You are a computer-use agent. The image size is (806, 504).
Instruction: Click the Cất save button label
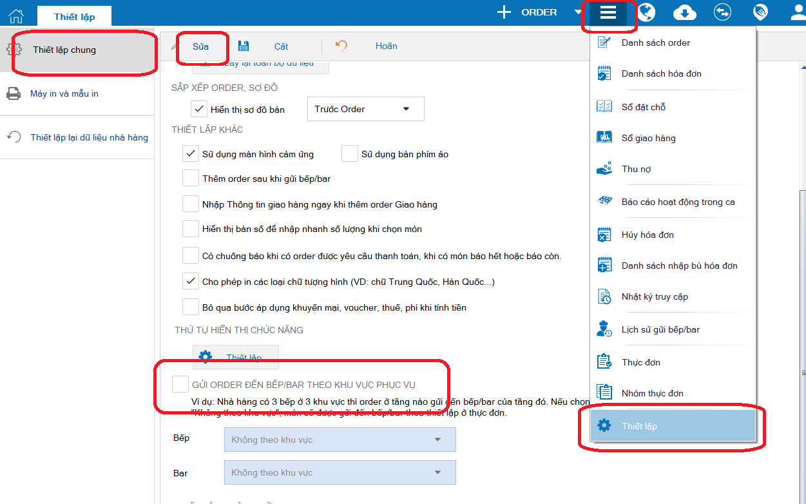point(281,46)
